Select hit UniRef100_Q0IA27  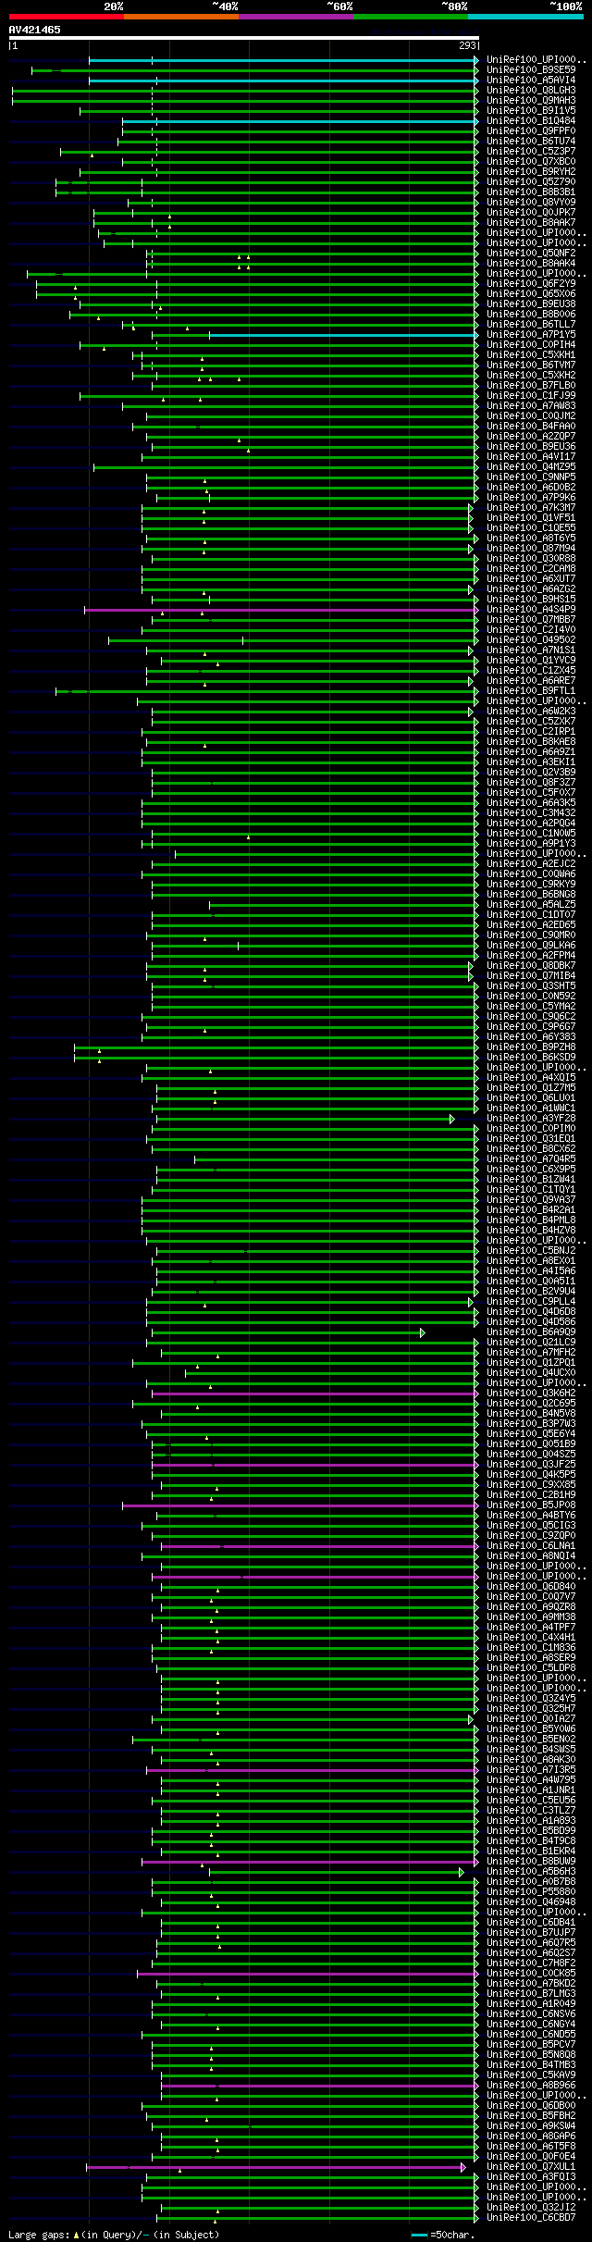[x=531, y=1719]
